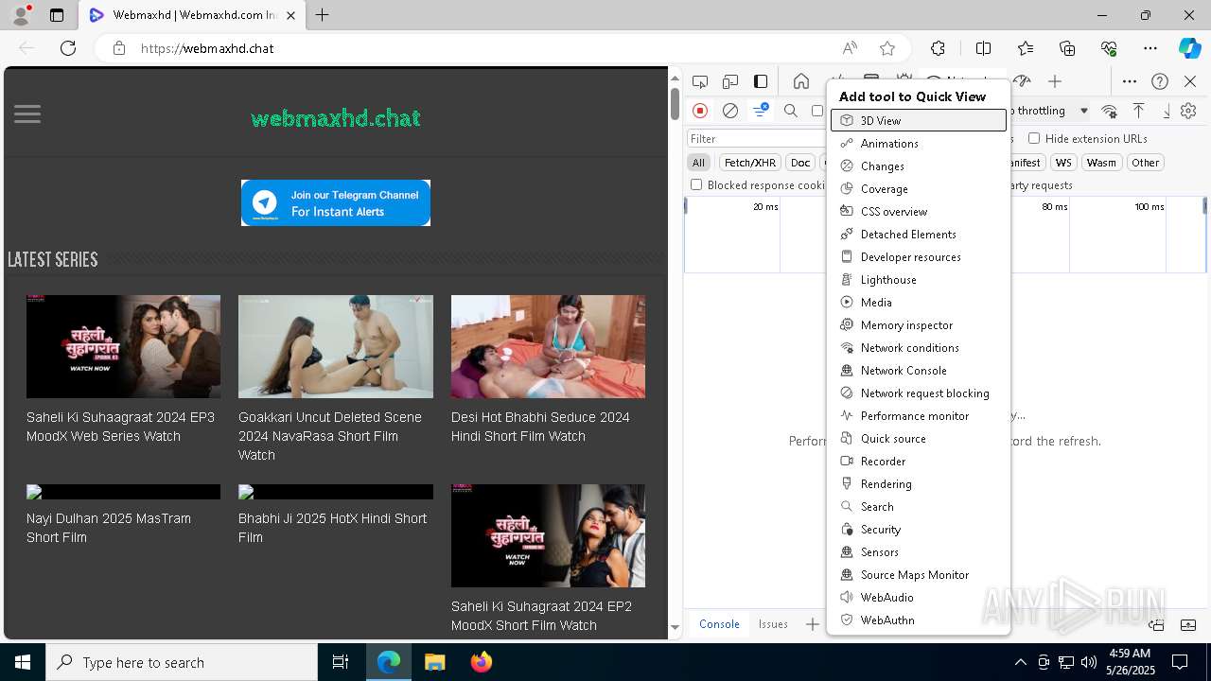Choose Search tool entry

[x=918, y=506]
